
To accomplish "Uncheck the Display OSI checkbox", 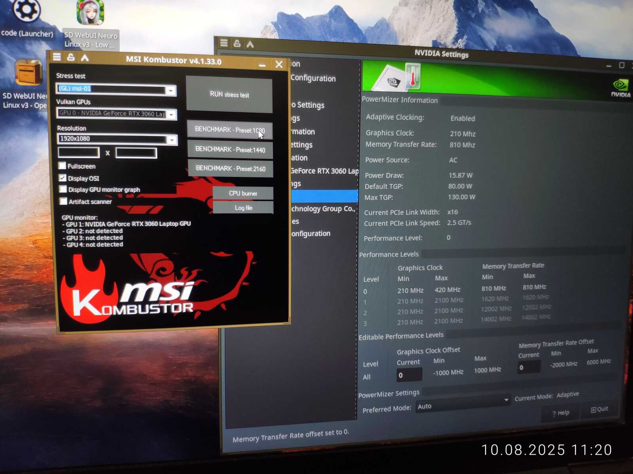I will point(63,178).
